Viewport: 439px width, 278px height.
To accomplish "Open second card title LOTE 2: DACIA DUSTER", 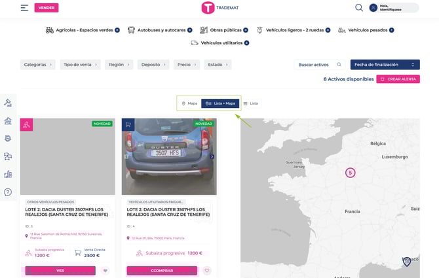I will (x=168, y=212).
